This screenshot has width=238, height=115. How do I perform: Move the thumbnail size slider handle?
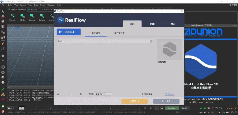point(70,94)
